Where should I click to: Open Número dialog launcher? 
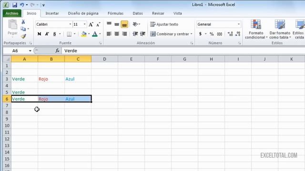point(239,43)
